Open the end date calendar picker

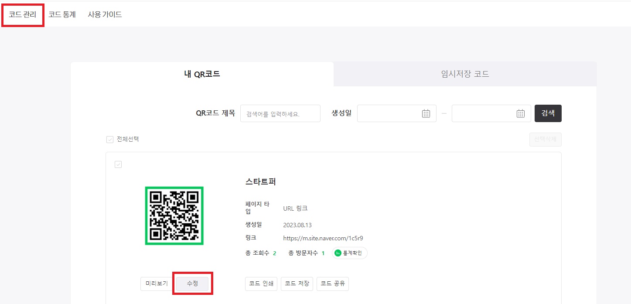click(520, 113)
